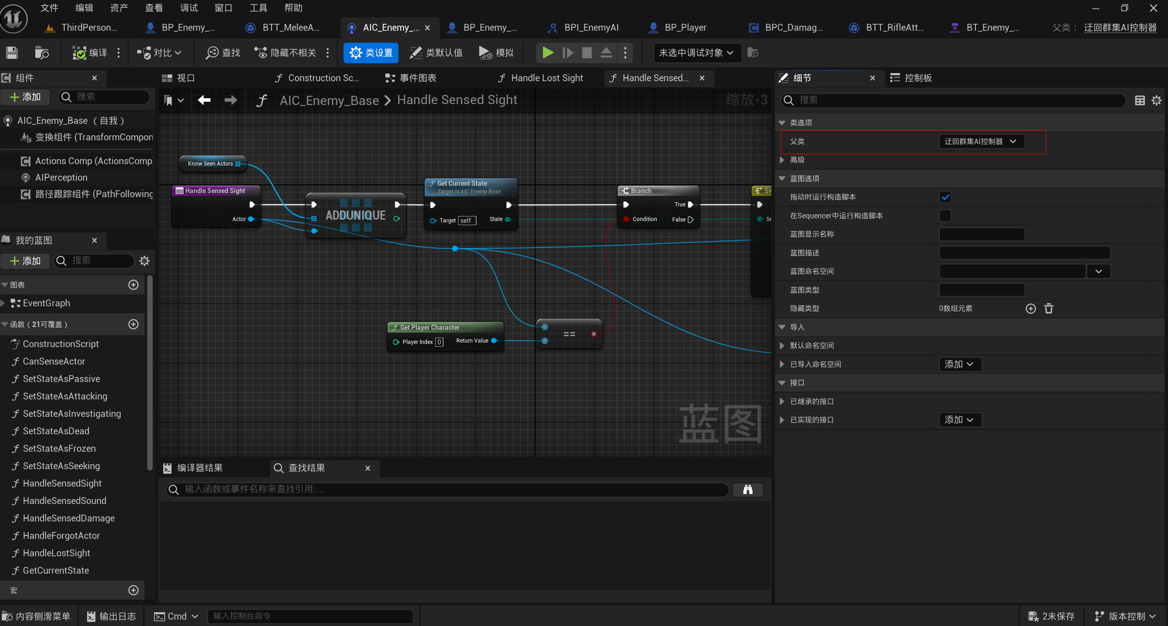Click the 类默认值 button in toolbar
1168x626 pixels.
point(436,53)
